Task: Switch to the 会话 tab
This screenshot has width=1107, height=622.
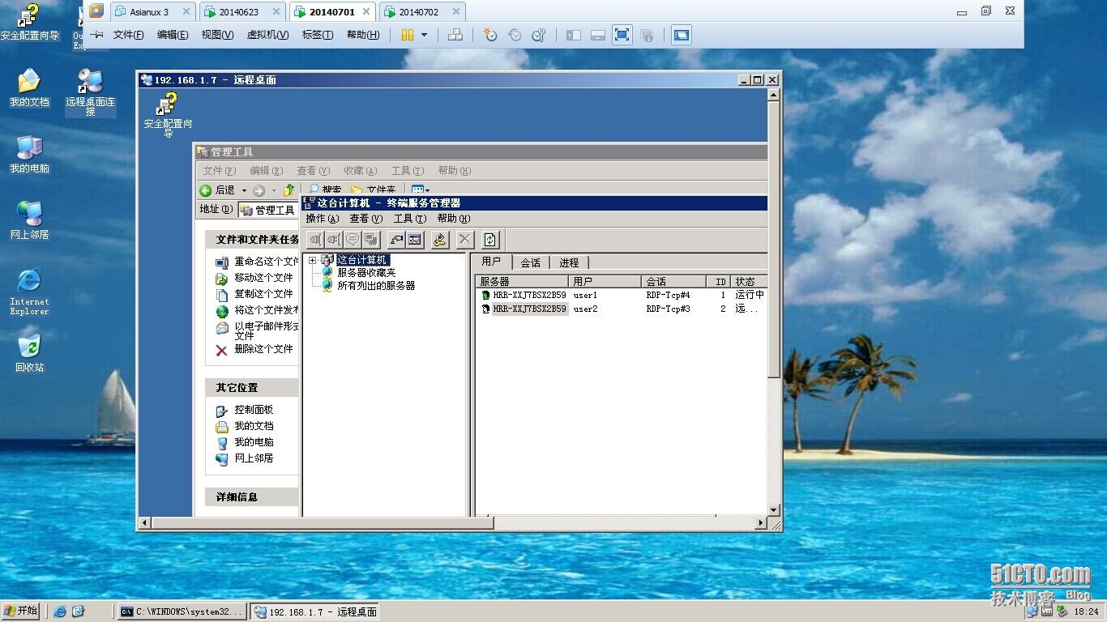Action: point(531,262)
